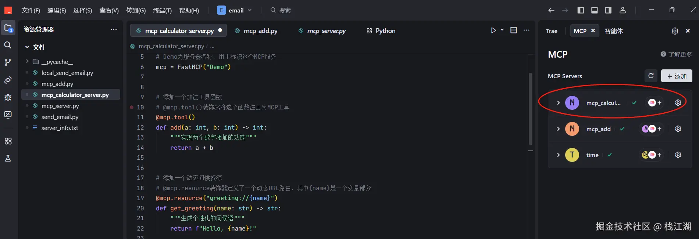The height and width of the screenshot is (239, 699).
Task: Open the 转到(G) menu
Action: point(136,10)
